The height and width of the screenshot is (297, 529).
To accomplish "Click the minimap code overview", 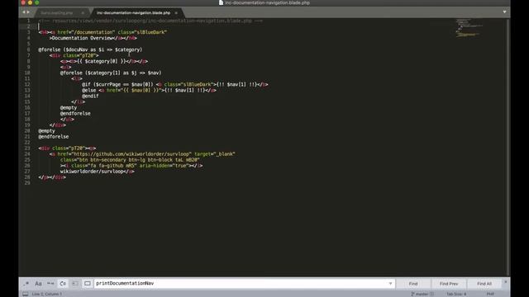I will pyautogui.click(x=469, y=28).
